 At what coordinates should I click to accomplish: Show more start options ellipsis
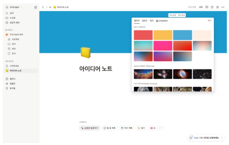coord(161,128)
